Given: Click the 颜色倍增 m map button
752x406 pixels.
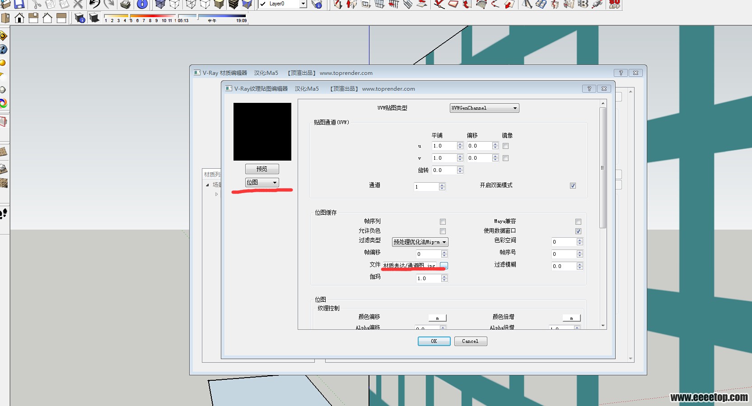Looking at the screenshot, I should coord(571,318).
